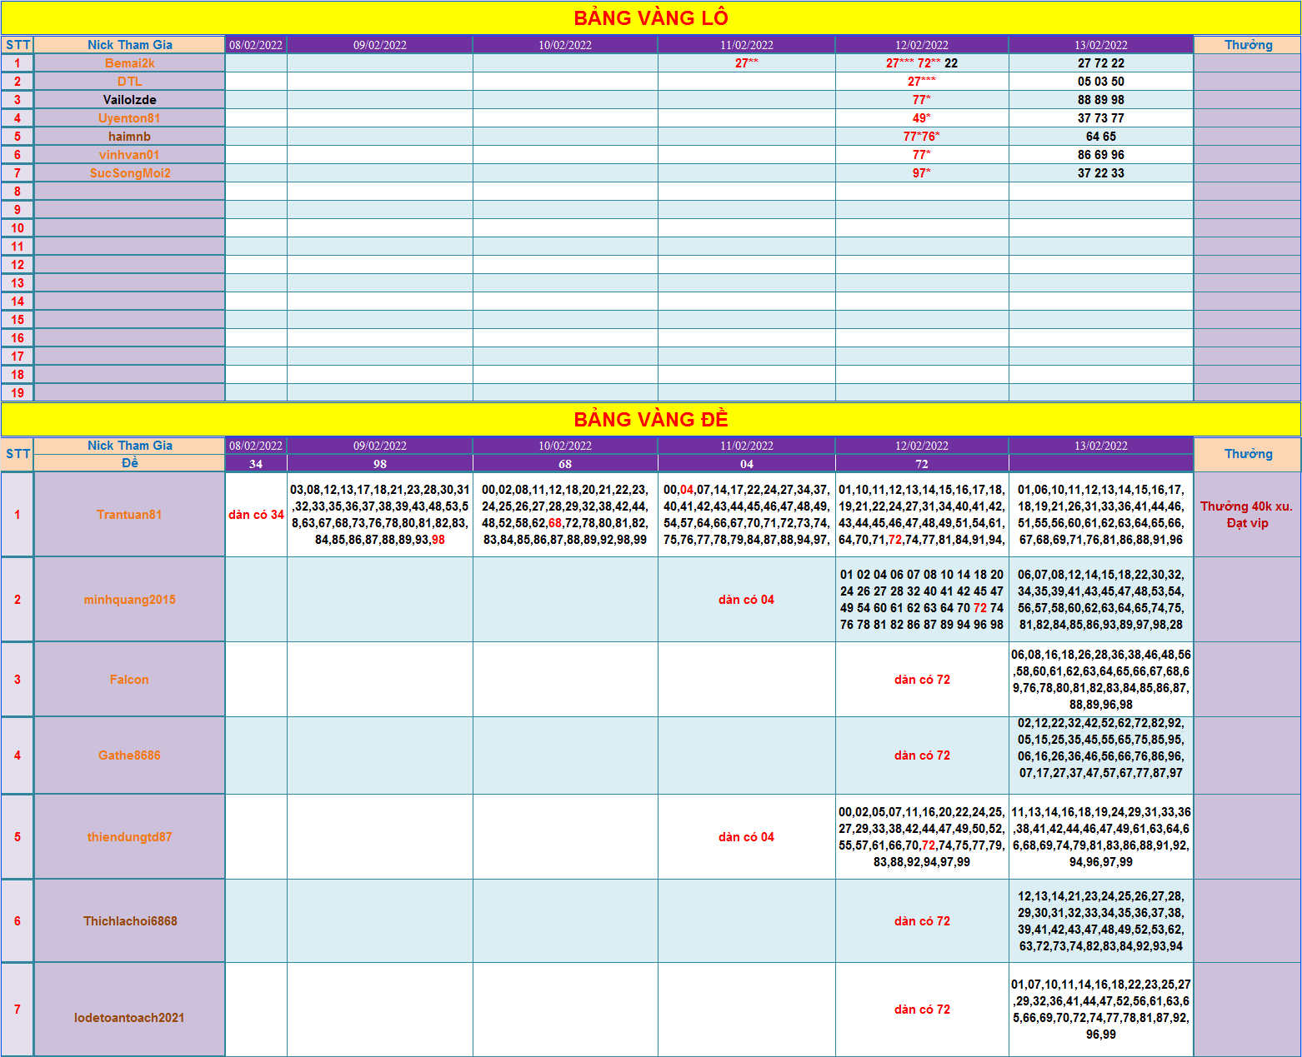Click the Uyenton81 nickname
The height and width of the screenshot is (1057, 1302).
click(x=129, y=118)
